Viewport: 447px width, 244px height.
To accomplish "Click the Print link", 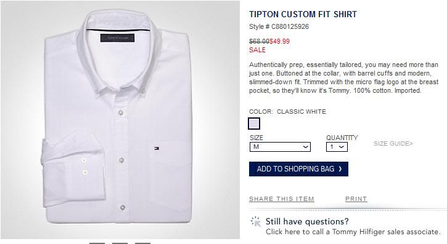I will (x=356, y=199).
